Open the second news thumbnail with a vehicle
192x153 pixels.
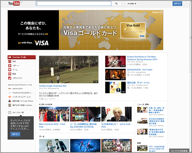tap(142, 120)
